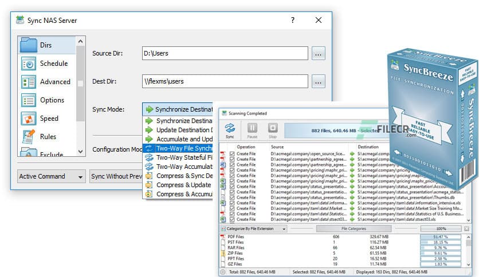Open the Schedule section in sidebar
Viewport: 479px width, 277px height.
click(x=46, y=64)
